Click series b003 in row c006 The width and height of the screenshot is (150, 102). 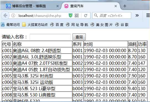pos(78,82)
